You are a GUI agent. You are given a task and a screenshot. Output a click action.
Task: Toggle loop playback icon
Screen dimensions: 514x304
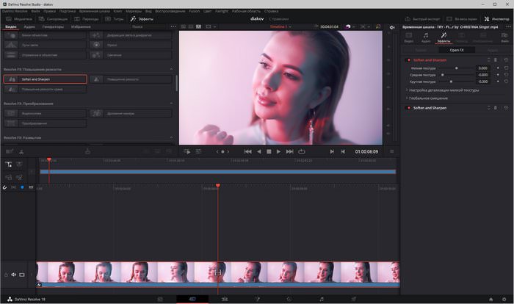(x=301, y=151)
